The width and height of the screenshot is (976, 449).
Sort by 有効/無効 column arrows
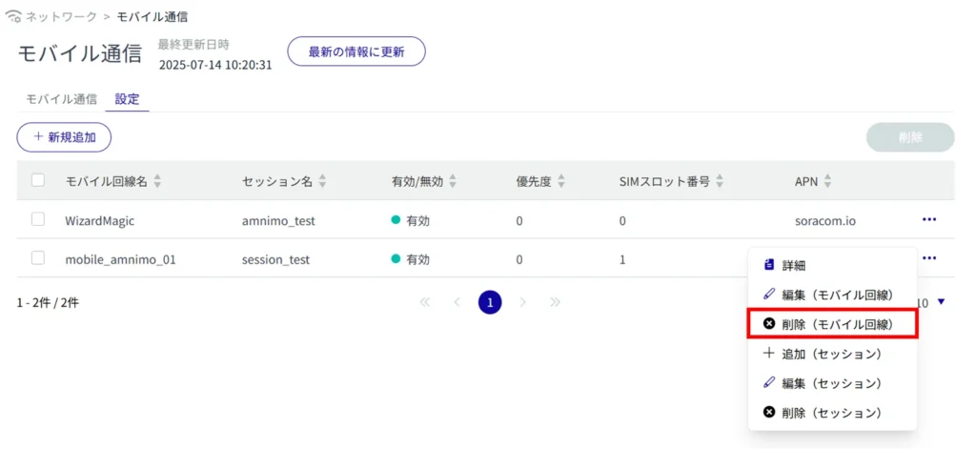453,181
